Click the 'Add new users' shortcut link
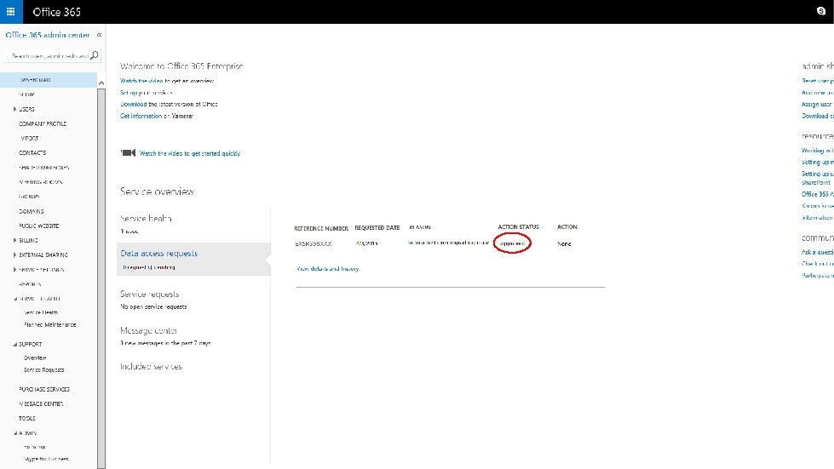The height and width of the screenshot is (469, 834). tap(818, 93)
